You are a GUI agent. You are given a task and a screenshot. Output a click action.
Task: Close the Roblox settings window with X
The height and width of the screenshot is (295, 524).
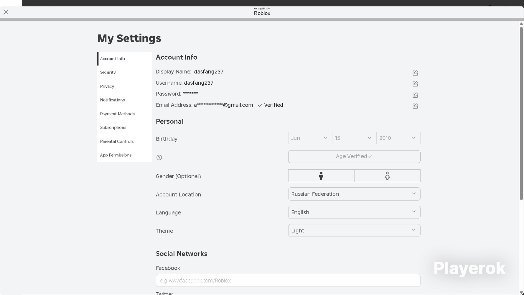(6, 12)
